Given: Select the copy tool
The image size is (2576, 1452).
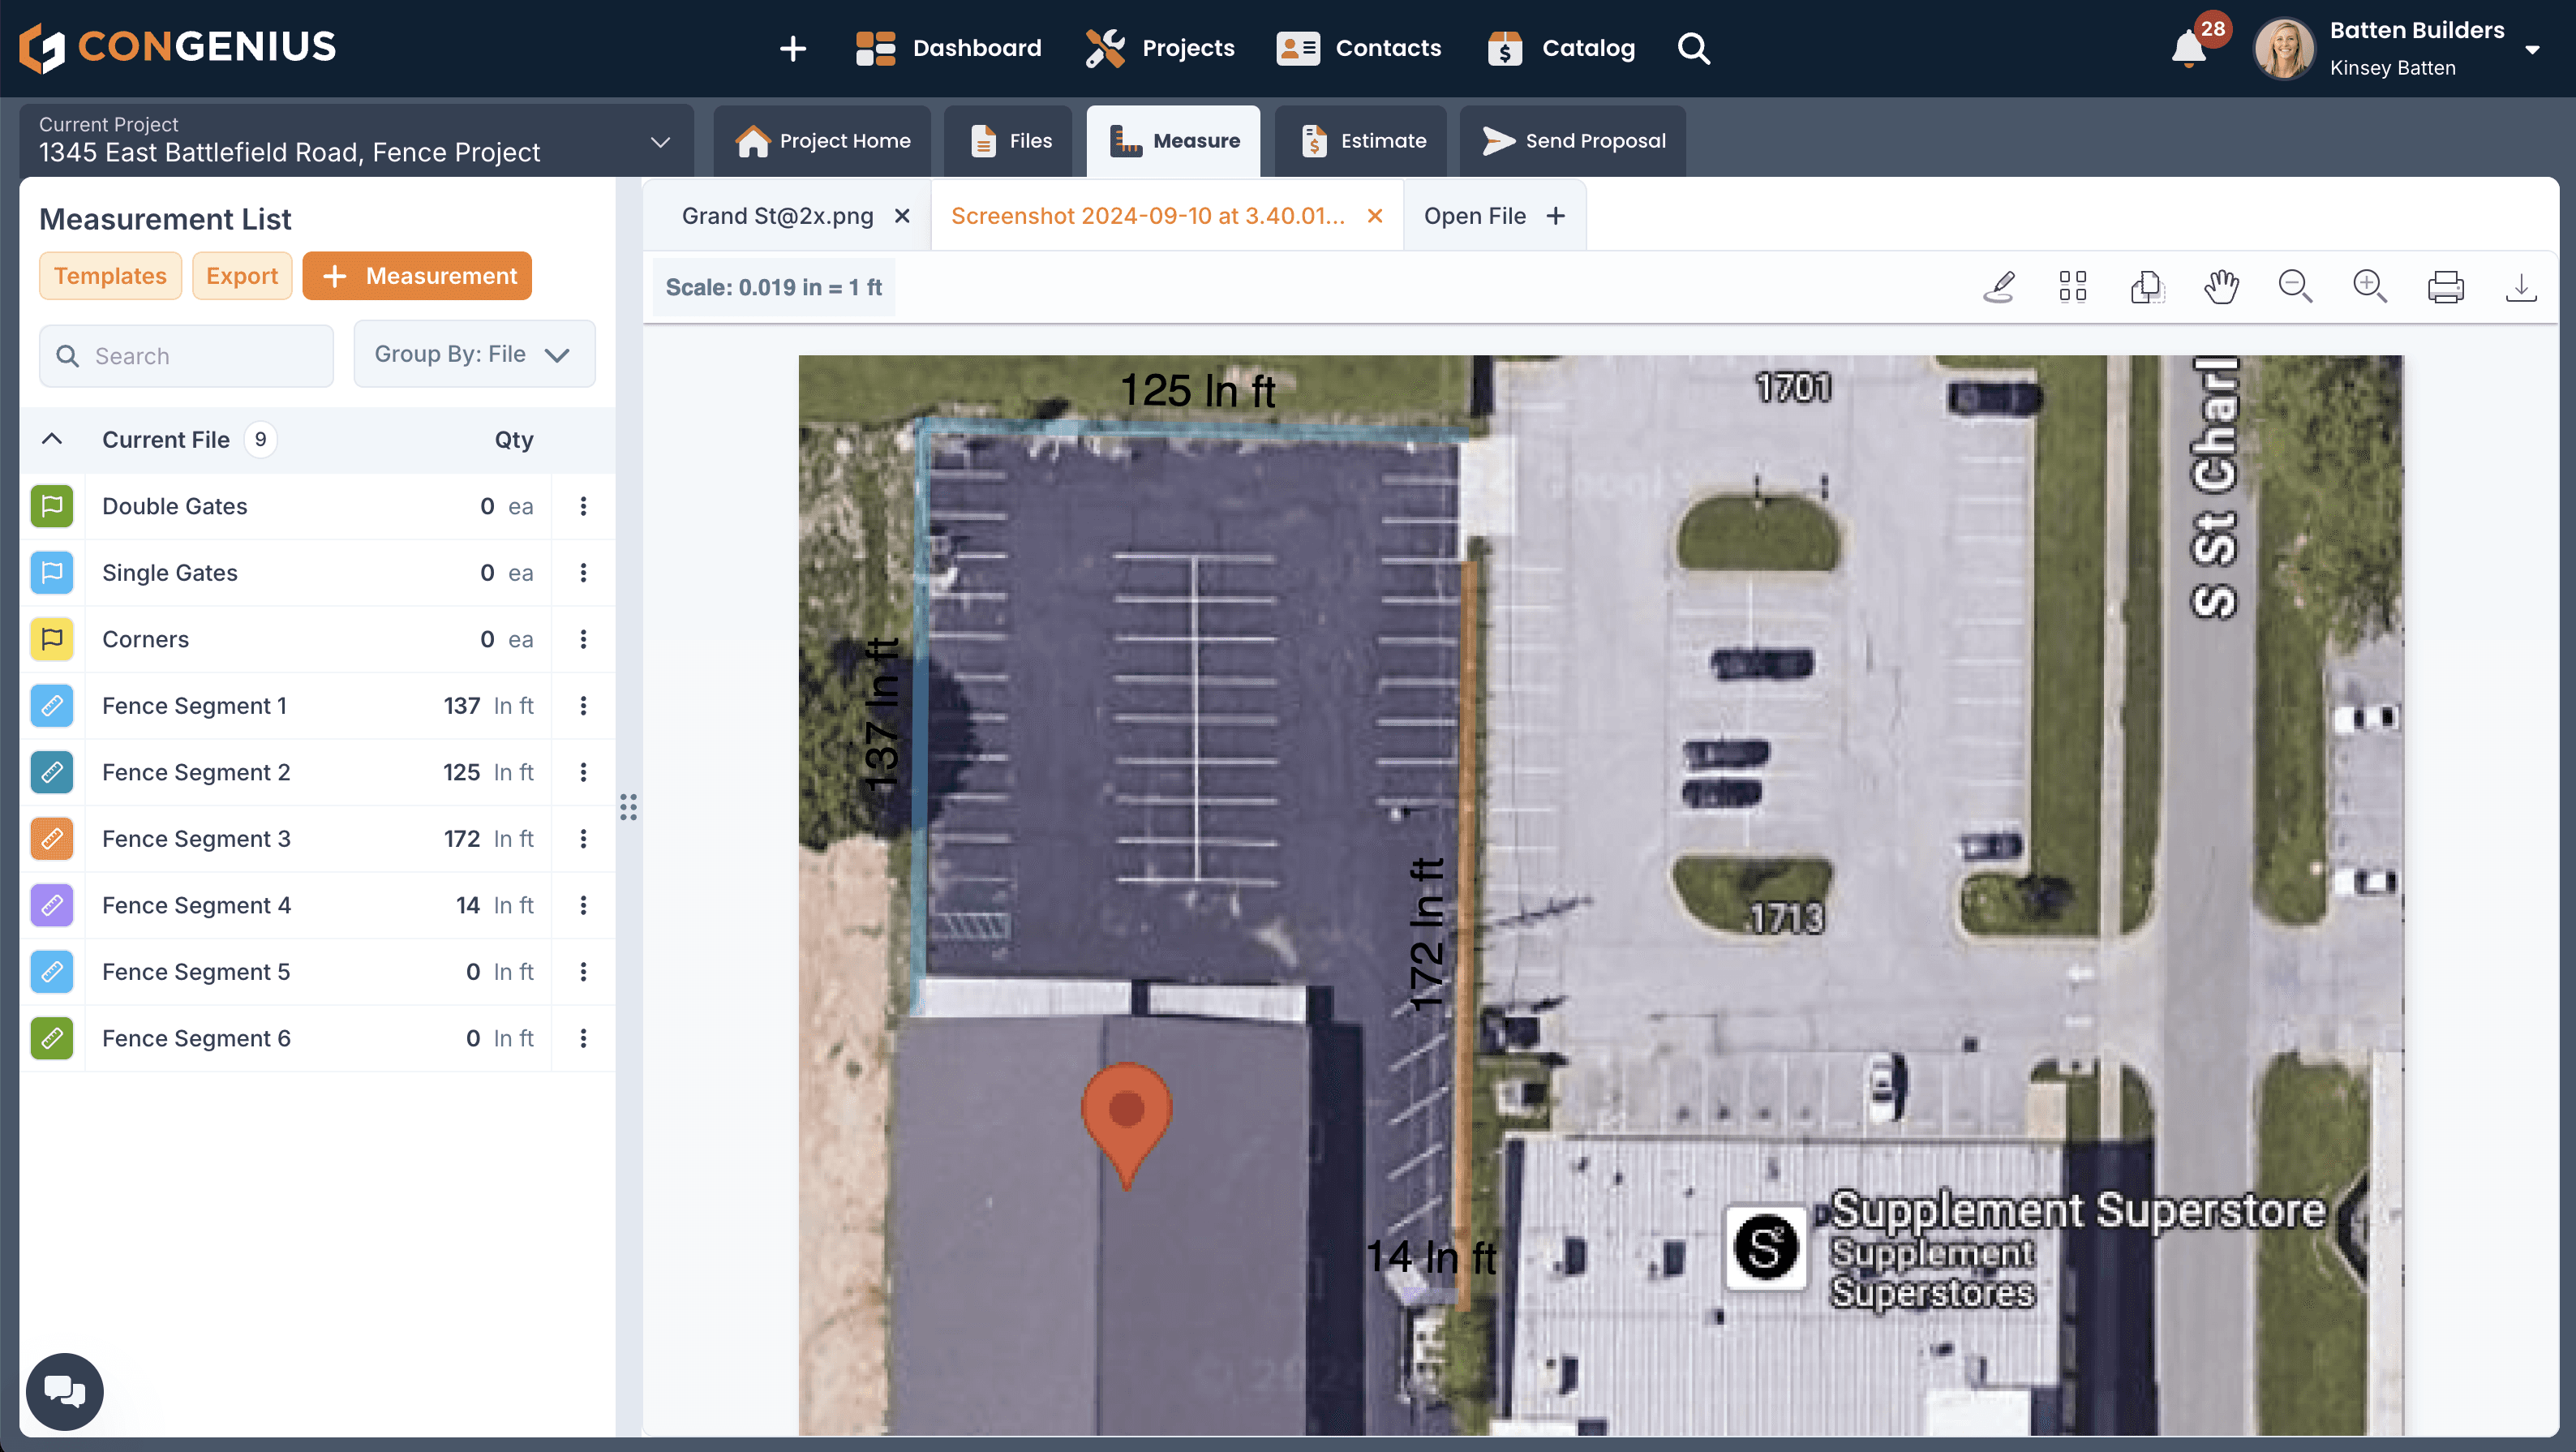Looking at the screenshot, I should pos(2146,286).
